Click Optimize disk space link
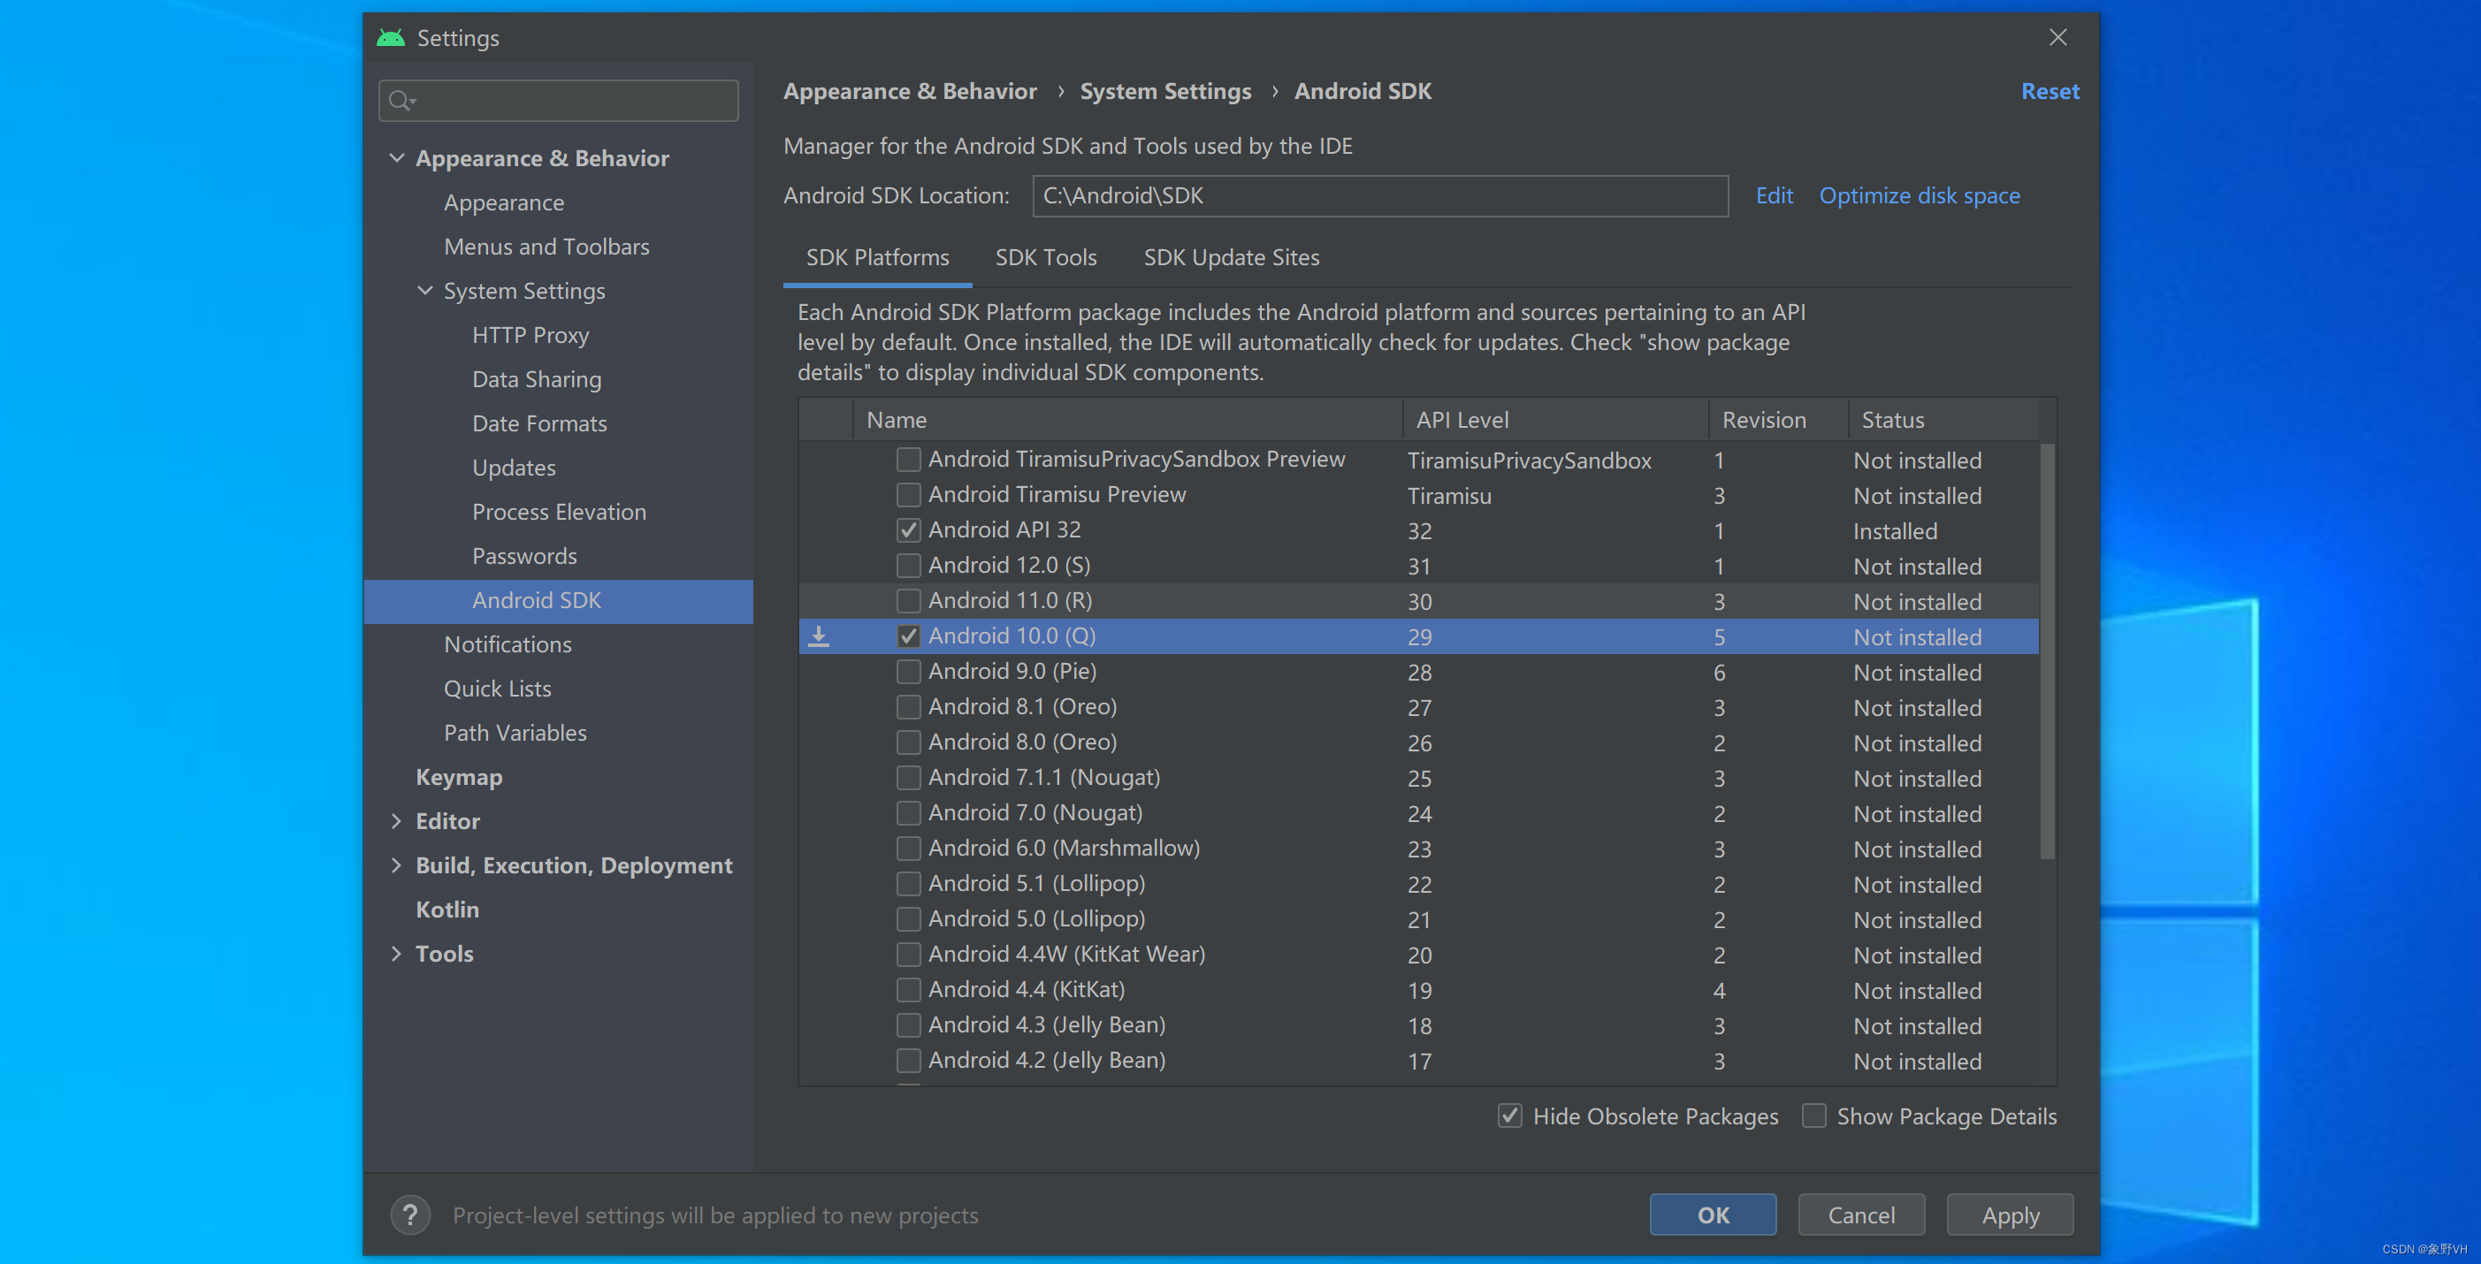 [x=1920, y=195]
